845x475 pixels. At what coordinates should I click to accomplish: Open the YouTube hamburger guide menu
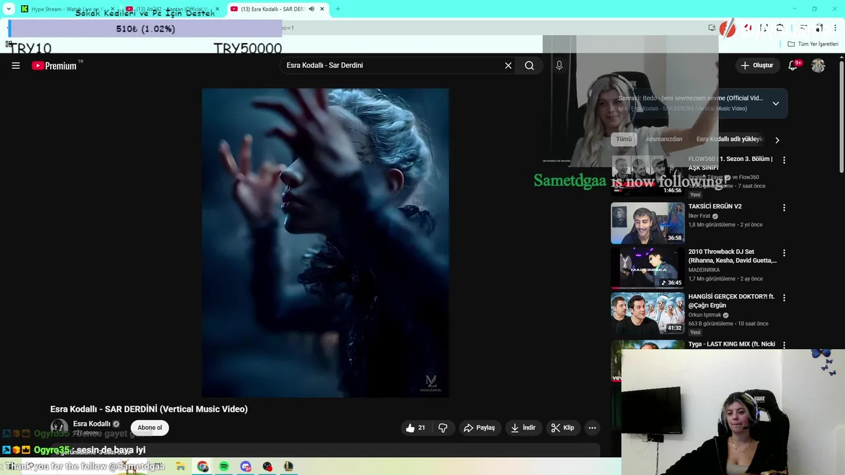(16, 65)
